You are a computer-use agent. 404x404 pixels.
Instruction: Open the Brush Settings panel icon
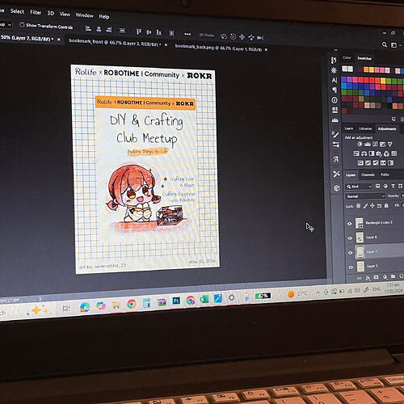pyautogui.click(x=335, y=134)
